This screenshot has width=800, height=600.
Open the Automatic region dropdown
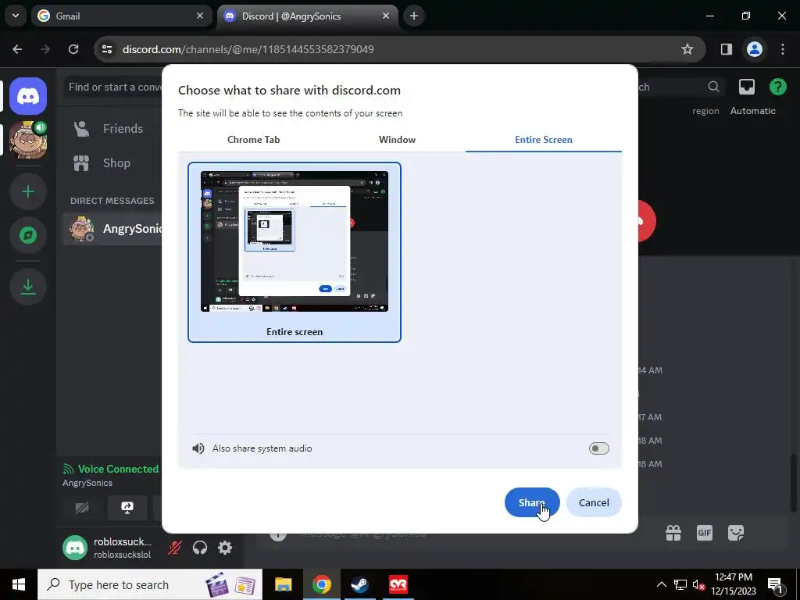point(752,111)
